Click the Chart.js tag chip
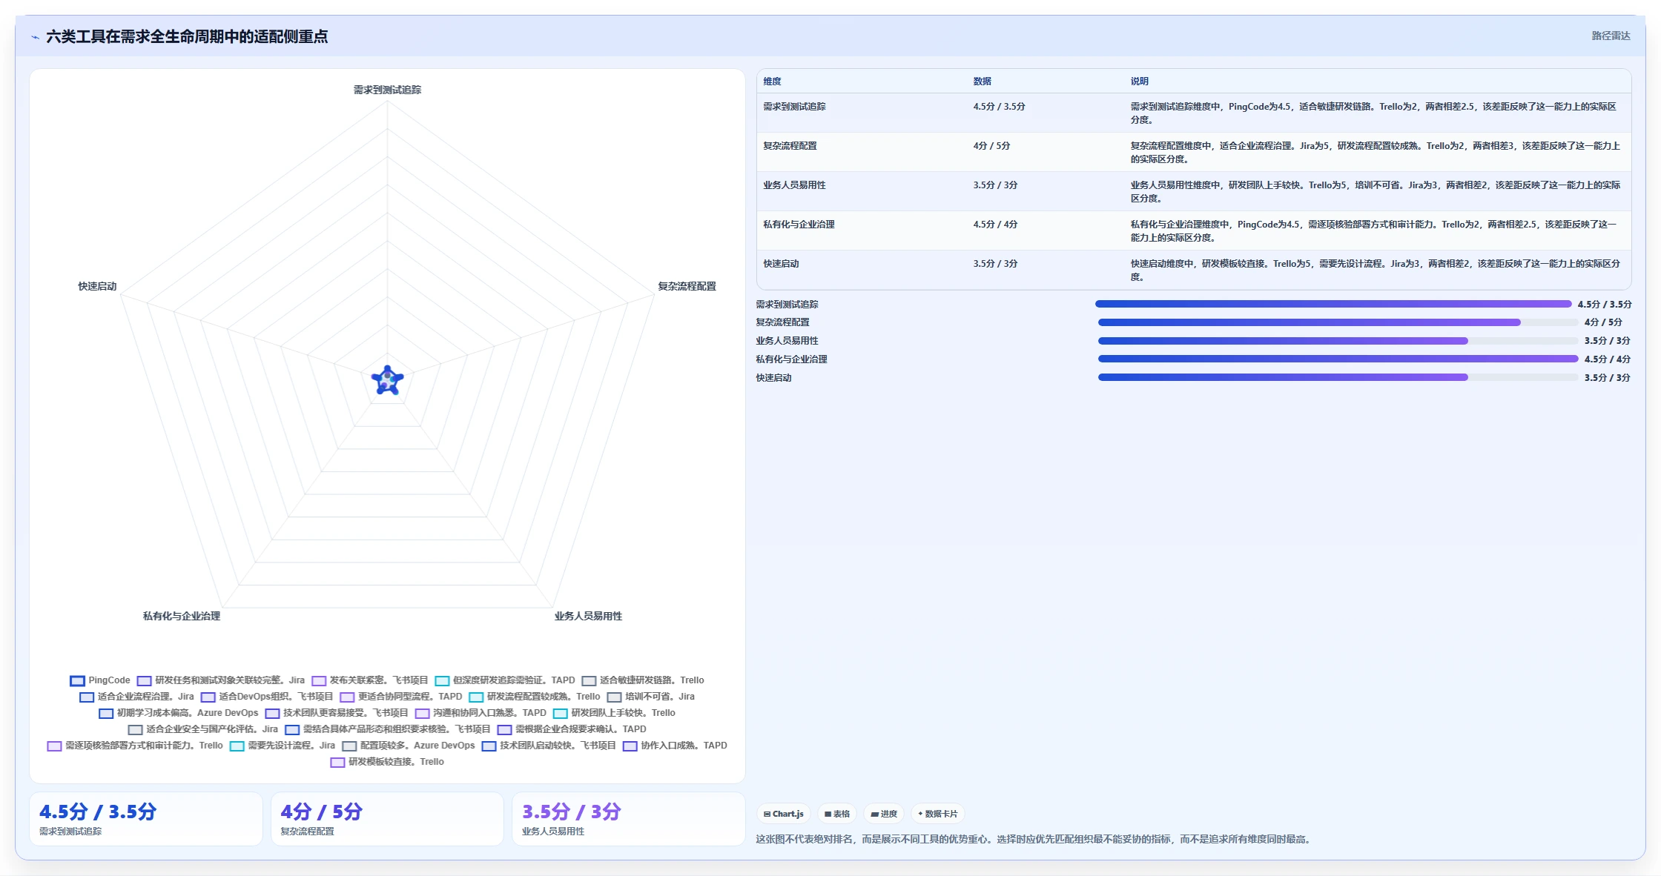The width and height of the screenshot is (1661, 876). (784, 814)
